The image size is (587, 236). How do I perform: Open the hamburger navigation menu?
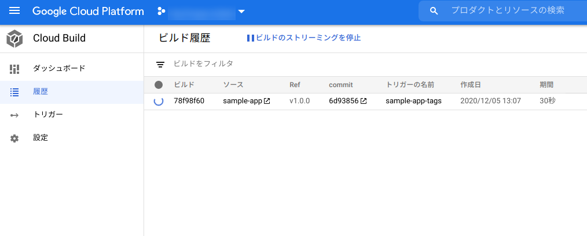[14, 11]
